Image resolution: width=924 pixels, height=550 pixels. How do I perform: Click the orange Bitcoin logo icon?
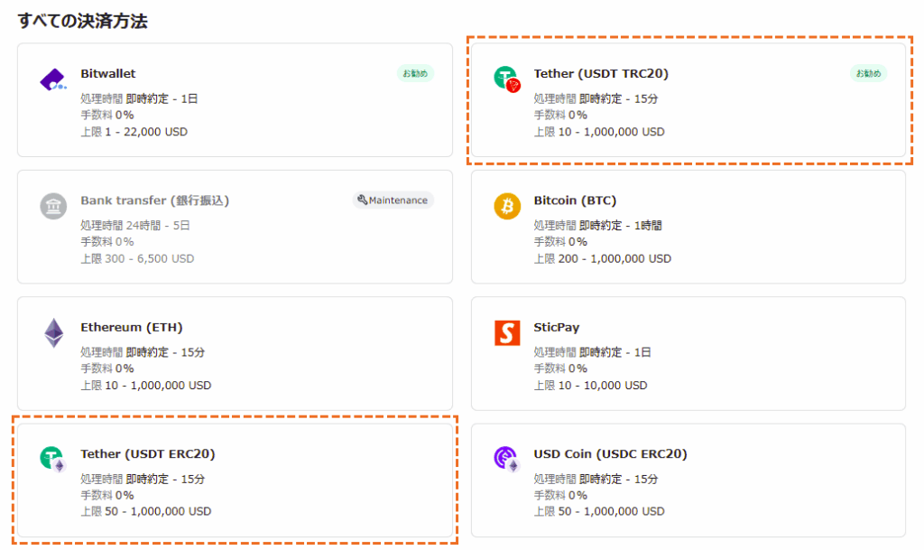pos(507,206)
